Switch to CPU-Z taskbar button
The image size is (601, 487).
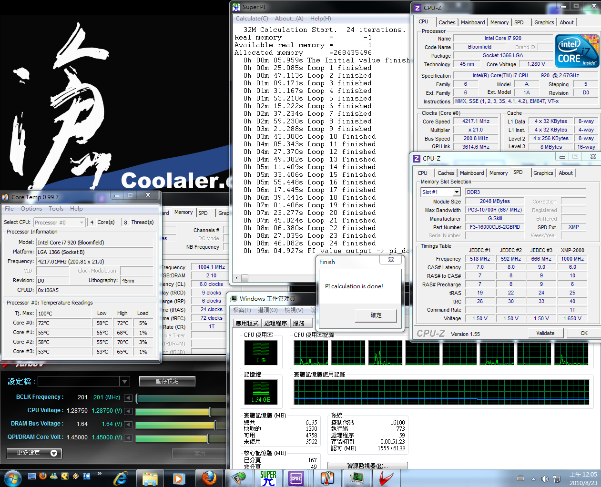point(296,478)
